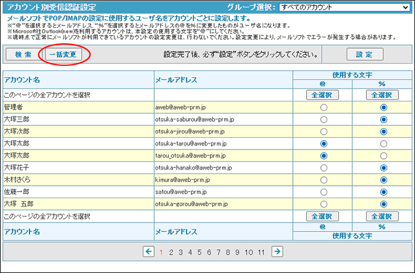Viewport: 415px width, 273px height.
Task: Click top 全選択 button under % column
Action: 382,95
